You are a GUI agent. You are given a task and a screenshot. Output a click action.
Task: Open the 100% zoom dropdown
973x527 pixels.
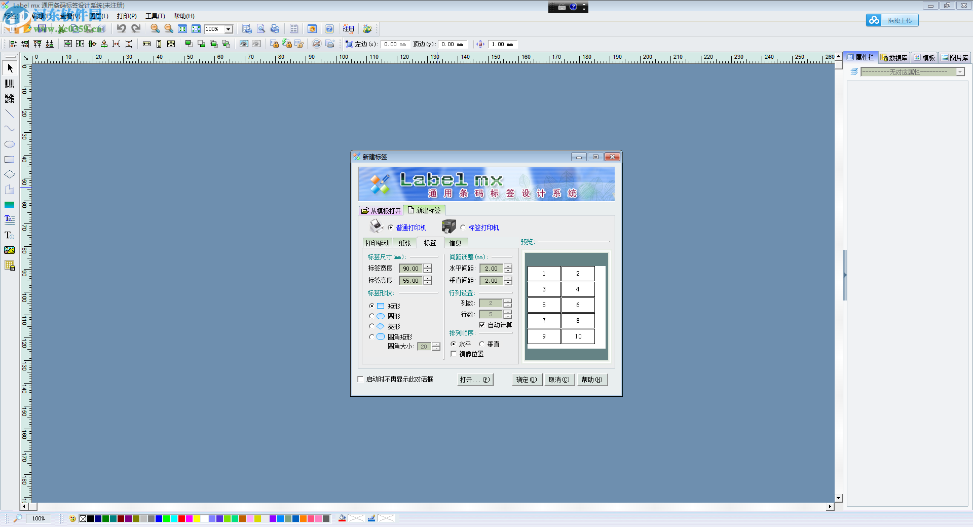[x=229, y=29]
